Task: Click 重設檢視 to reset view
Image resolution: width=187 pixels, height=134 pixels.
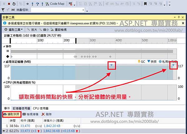Action: (x=59, y=30)
